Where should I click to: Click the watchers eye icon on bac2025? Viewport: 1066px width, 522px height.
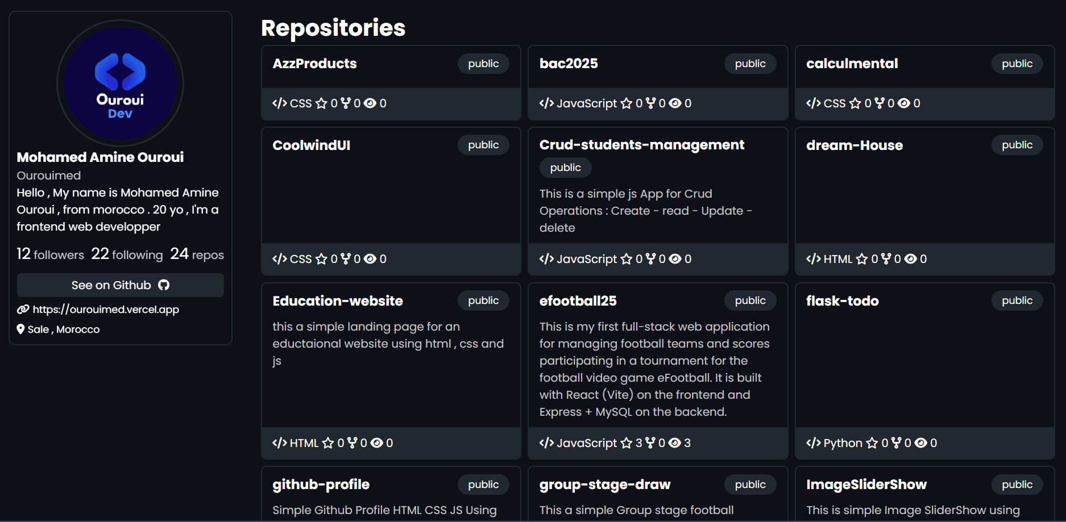click(x=675, y=103)
